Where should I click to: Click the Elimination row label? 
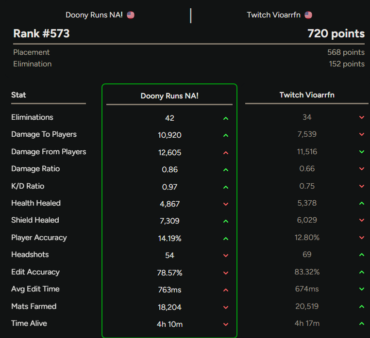tap(33, 64)
